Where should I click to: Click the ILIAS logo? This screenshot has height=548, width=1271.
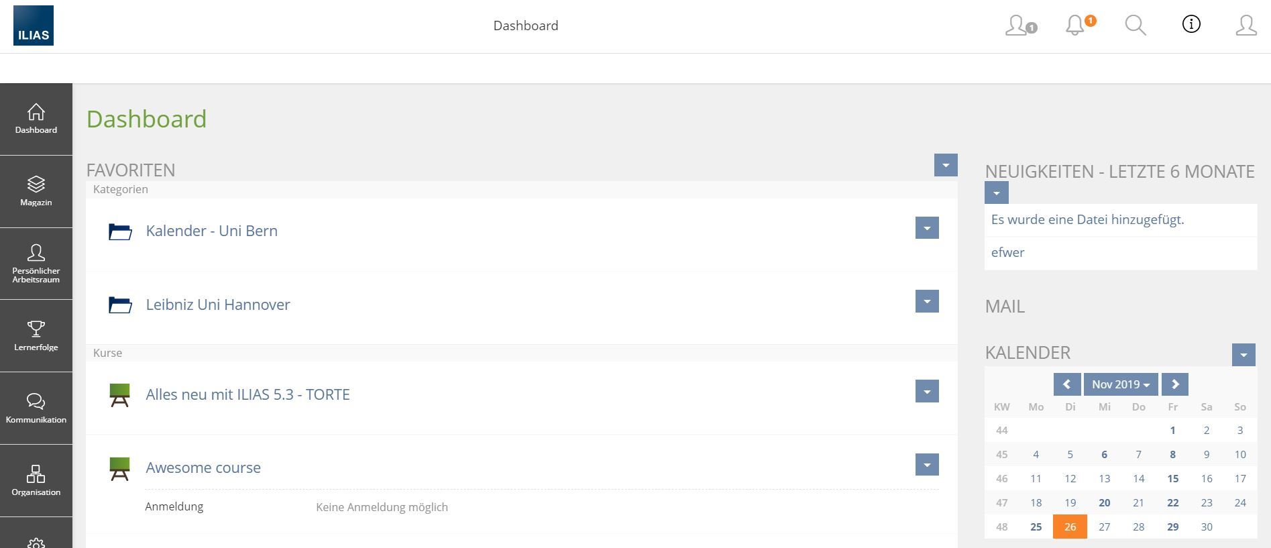coord(34,25)
